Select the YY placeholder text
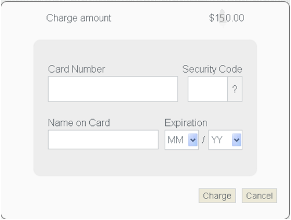Viewport: 291px width, 220px height. point(217,140)
